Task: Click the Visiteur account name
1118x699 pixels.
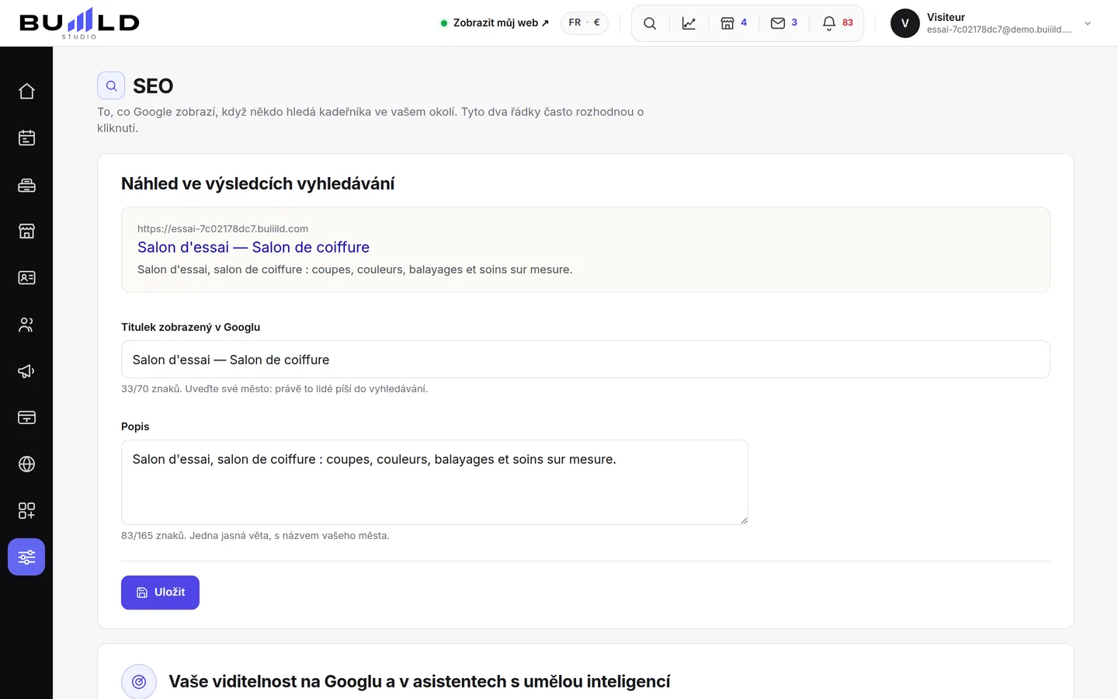Action: tap(946, 17)
